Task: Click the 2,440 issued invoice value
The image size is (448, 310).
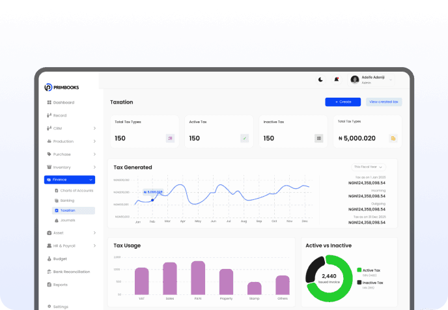Action: [x=329, y=276]
